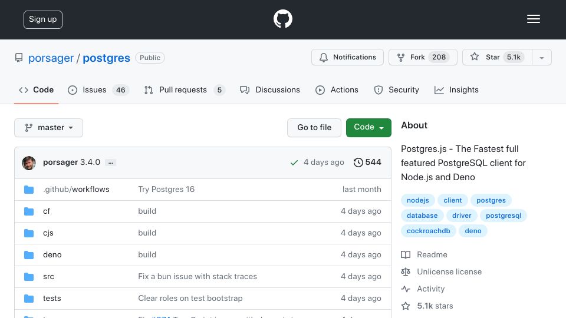
Task: Click the 5.1k star count badge
Action: point(514,57)
